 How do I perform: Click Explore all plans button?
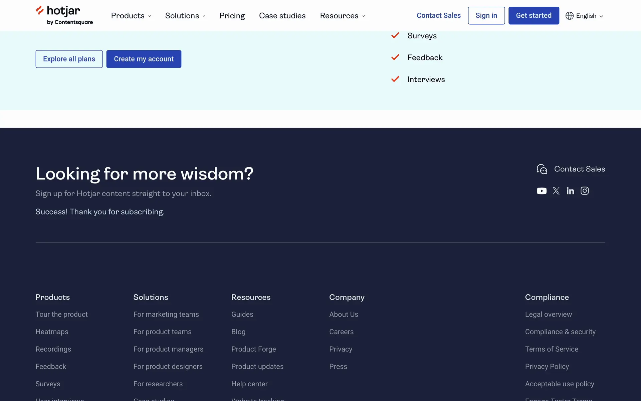[69, 59]
